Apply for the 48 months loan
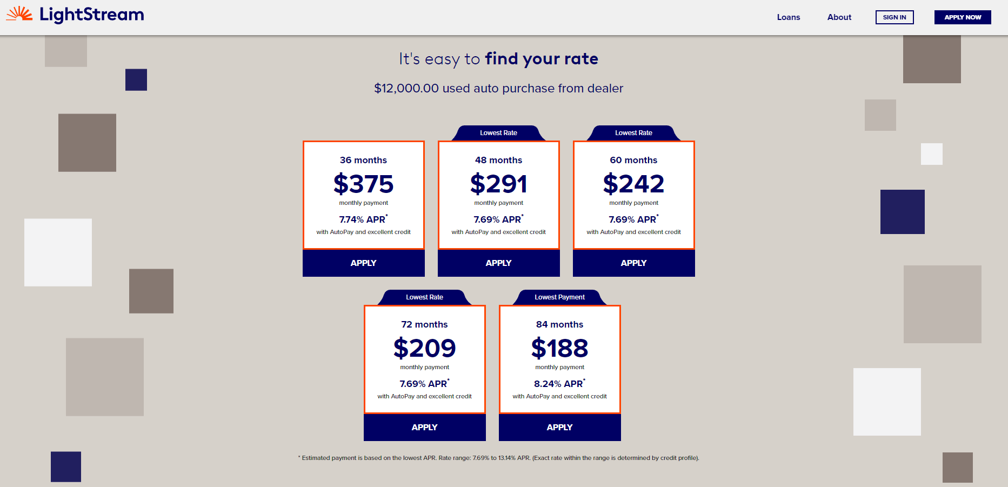The width and height of the screenshot is (1008, 487). [498, 263]
